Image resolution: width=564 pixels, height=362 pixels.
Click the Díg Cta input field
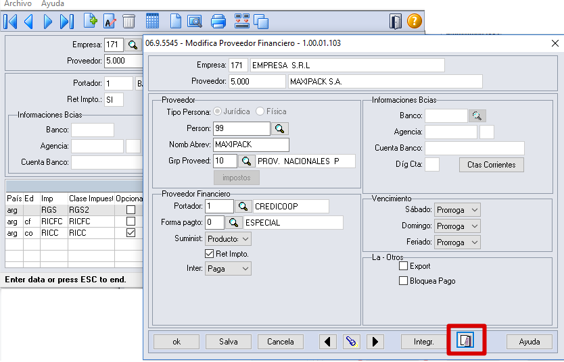(432, 165)
